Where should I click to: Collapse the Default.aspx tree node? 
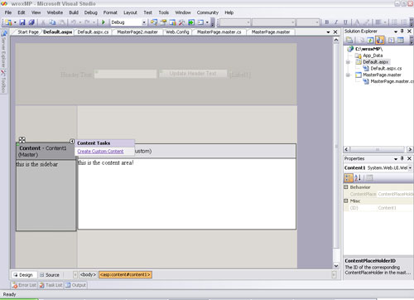click(x=348, y=62)
